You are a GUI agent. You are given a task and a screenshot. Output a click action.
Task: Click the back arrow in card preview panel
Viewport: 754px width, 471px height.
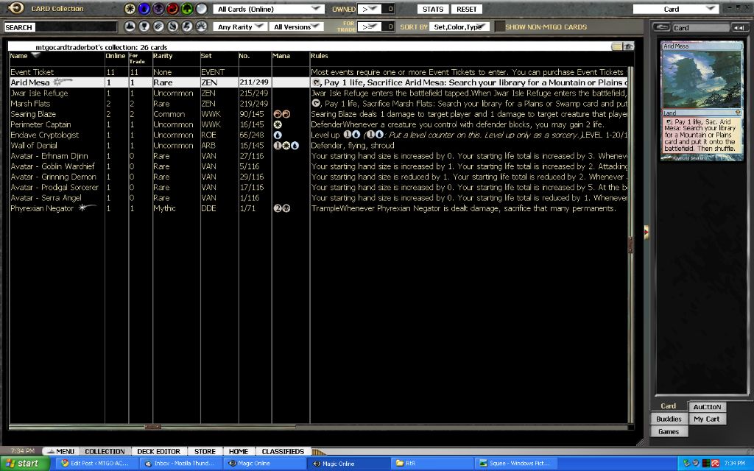(x=661, y=27)
